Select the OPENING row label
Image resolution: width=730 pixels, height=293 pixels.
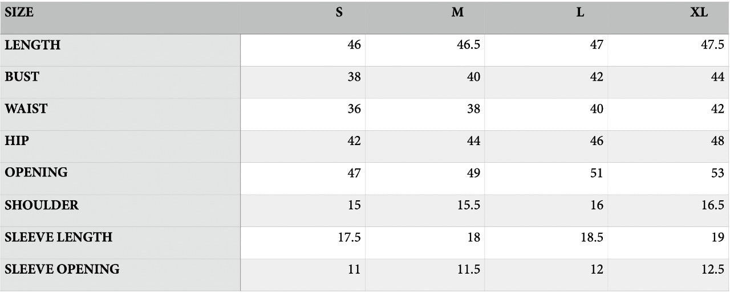tap(36, 173)
